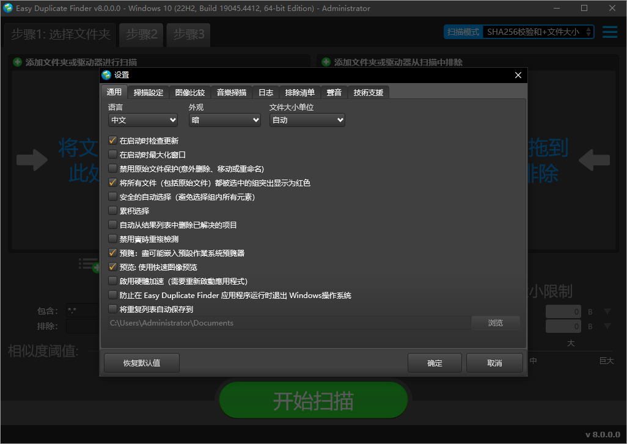Click the left gray arrow icon
The width and height of the screenshot is (627, 444).
coord(32,160)
